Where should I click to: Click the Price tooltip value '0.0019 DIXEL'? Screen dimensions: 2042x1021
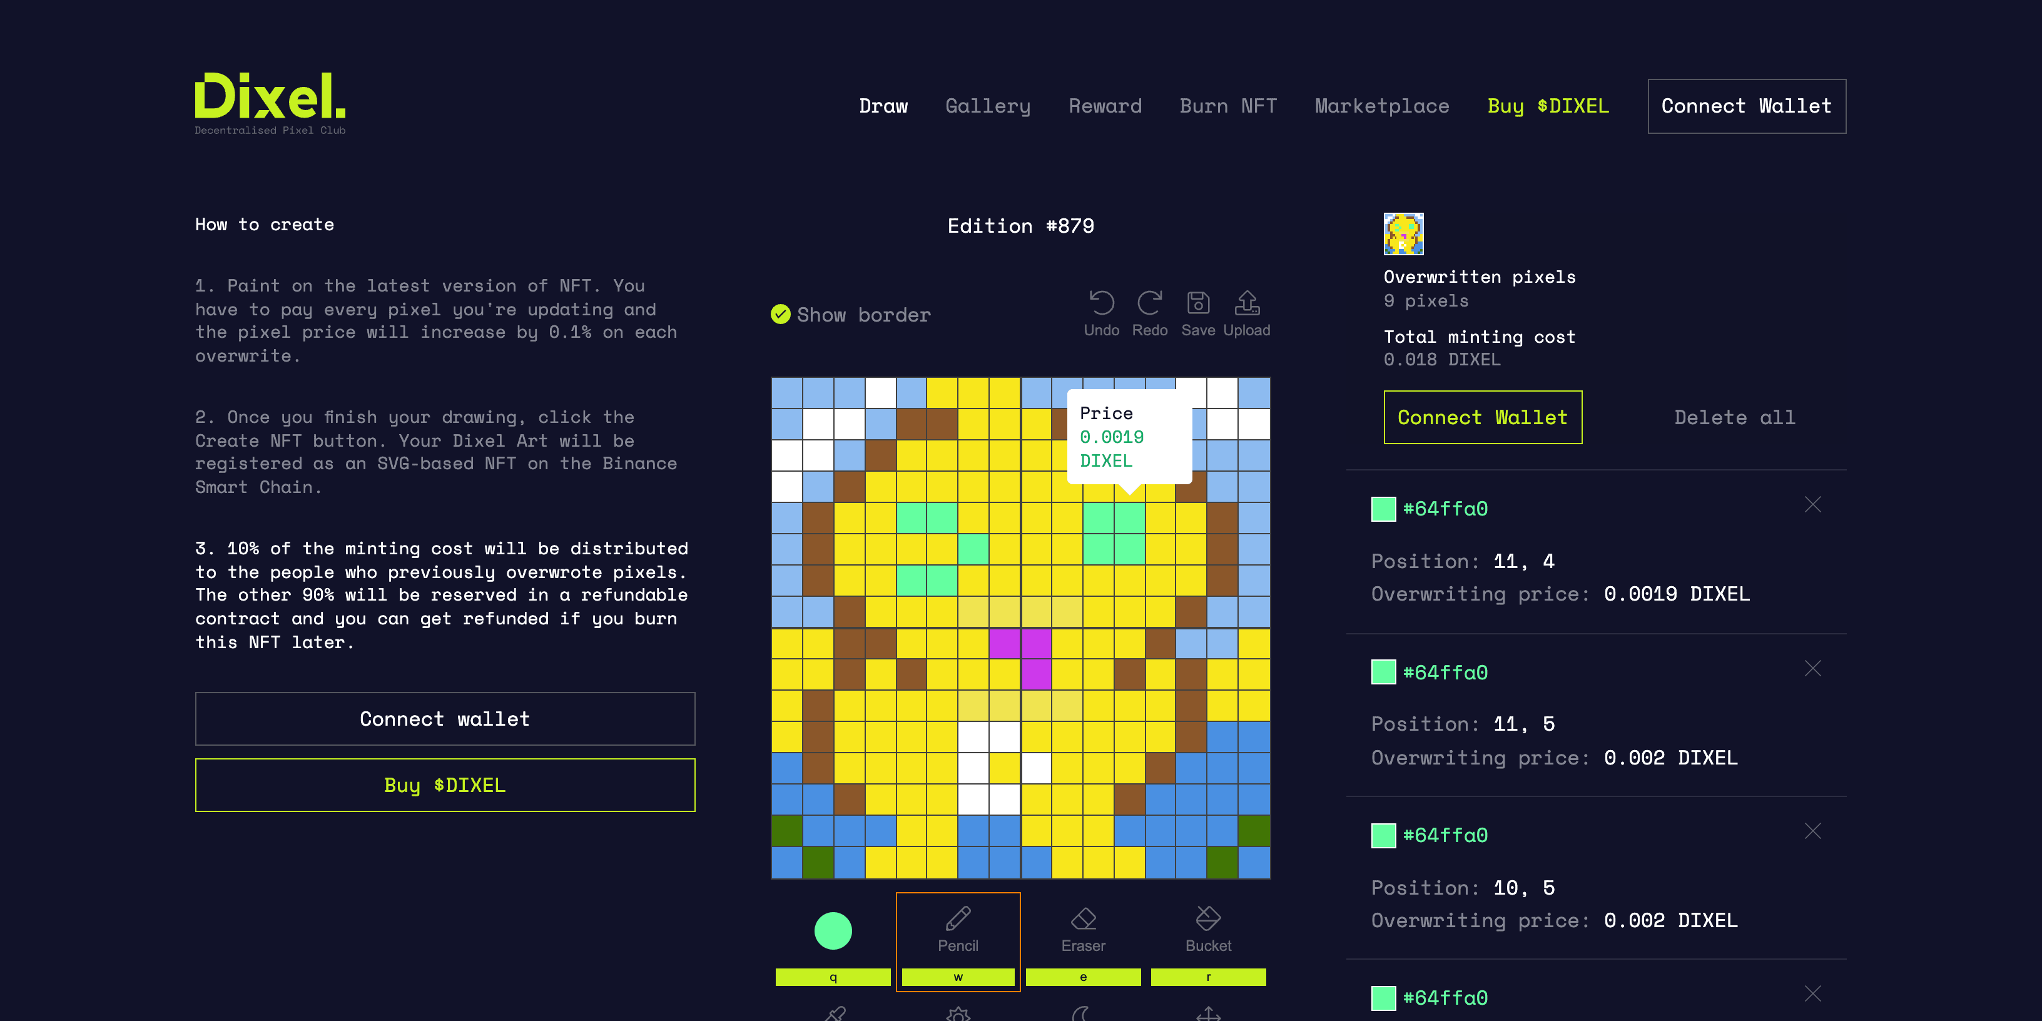click(x=1111, y=449)
